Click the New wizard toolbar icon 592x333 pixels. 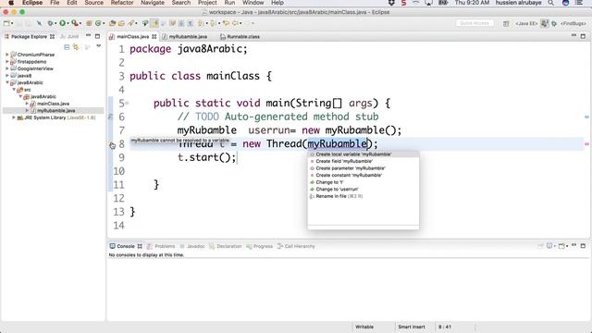pyautogui.click(x=6, y=23)
